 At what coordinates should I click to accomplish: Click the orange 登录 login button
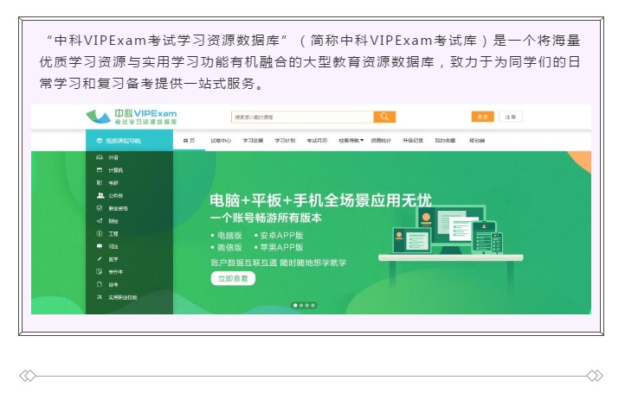coord(483,117)
